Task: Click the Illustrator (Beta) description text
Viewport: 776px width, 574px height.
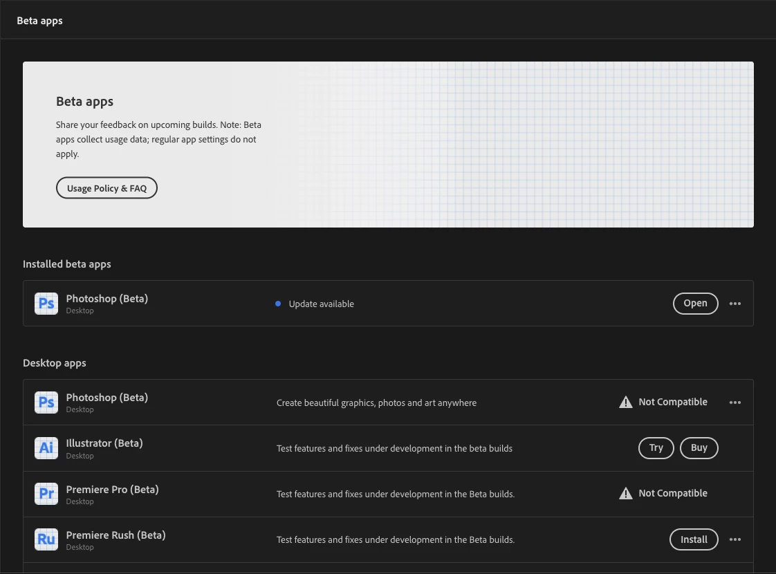Action: [394, 448]
